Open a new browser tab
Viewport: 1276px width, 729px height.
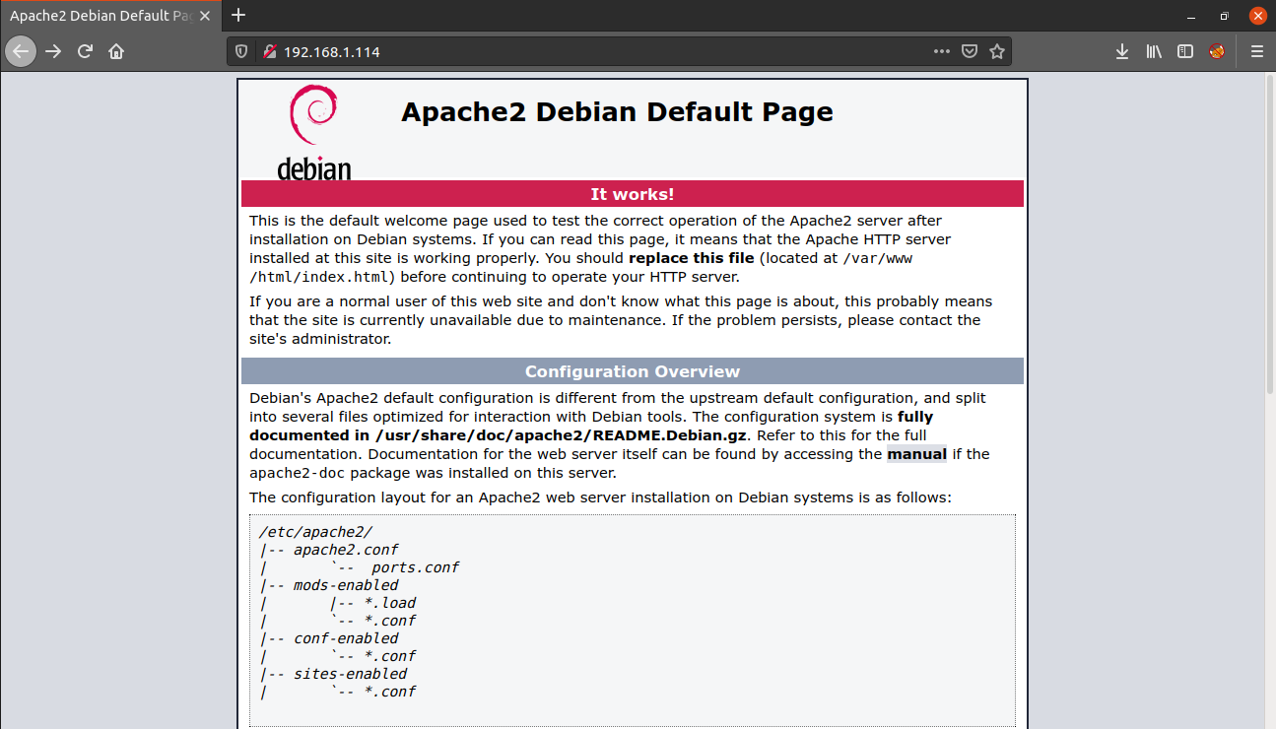(238, 15)
